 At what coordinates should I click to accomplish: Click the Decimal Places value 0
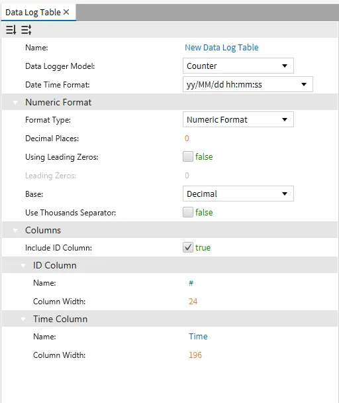click(x=187, y=139)
